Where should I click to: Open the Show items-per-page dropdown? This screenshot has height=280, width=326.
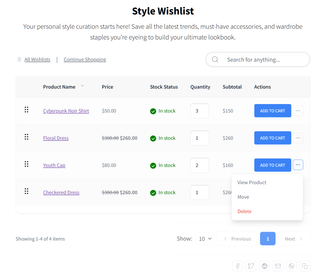[x=204, y=239]
